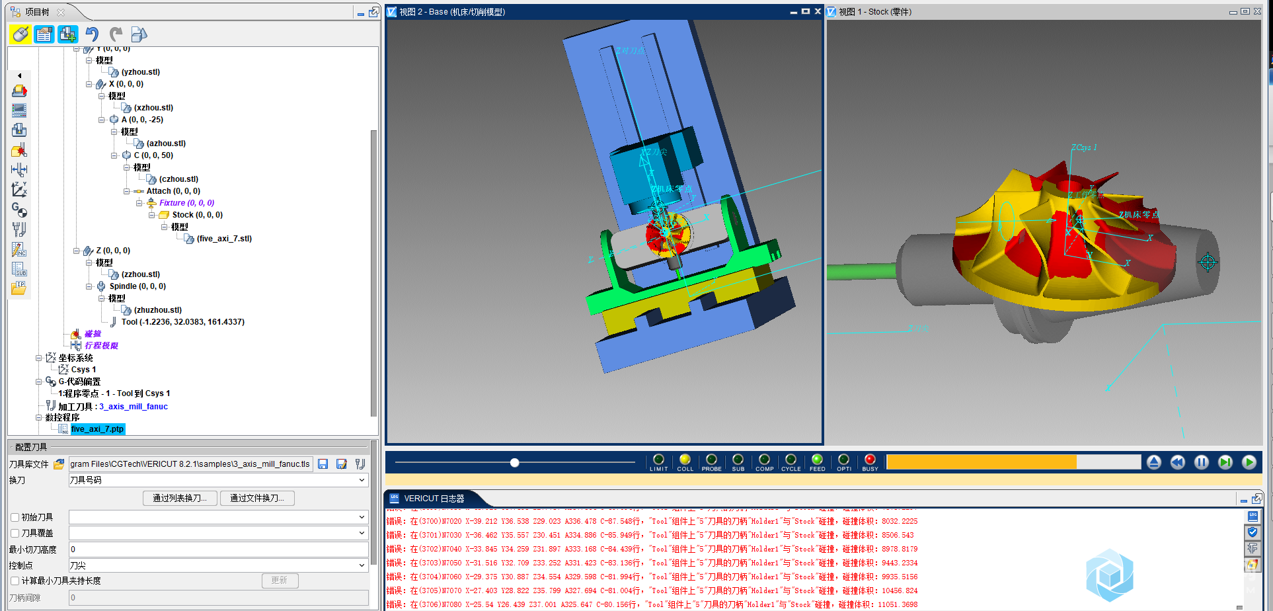The width and height of the screenshot is (1273, 611).
Task: Select the VERICUT 日志器 tab
Action: tap(434, 499)
